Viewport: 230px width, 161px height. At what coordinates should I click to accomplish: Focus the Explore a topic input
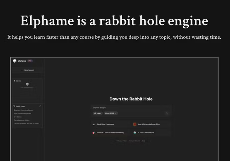pos(131,108)
